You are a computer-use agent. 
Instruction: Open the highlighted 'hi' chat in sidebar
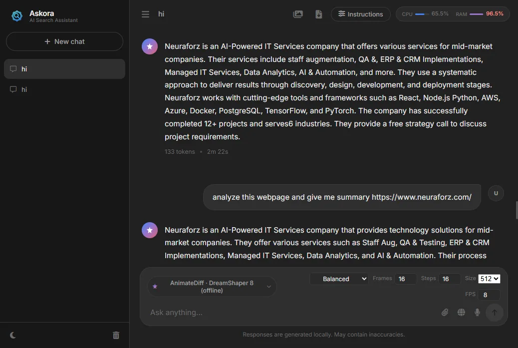pyautogui.click(x=64, y=69)
